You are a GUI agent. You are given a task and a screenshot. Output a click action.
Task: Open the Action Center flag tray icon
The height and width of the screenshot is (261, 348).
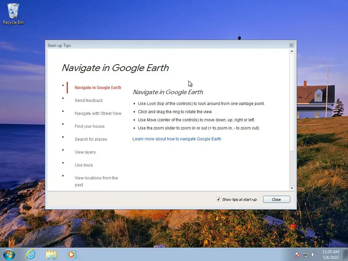click(x=297, y=255)
